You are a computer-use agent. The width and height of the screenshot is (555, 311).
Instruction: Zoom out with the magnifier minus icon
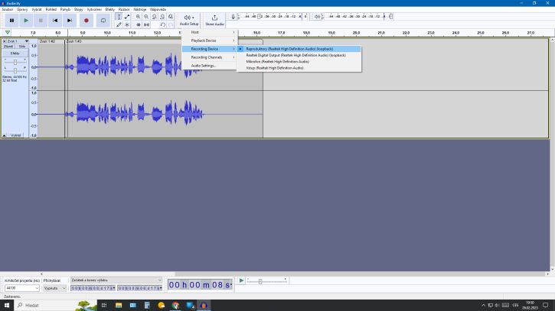pos(146,17)
